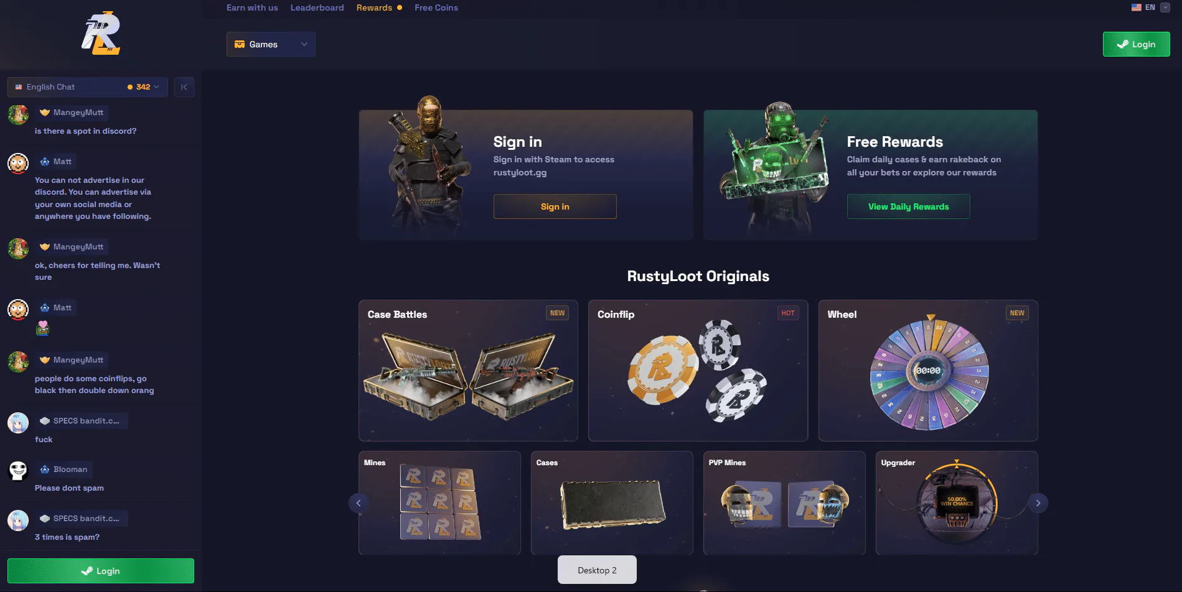Open the Coinflip game card
The height and width of the screenshot is (592, 1182).
click(698, 371)
